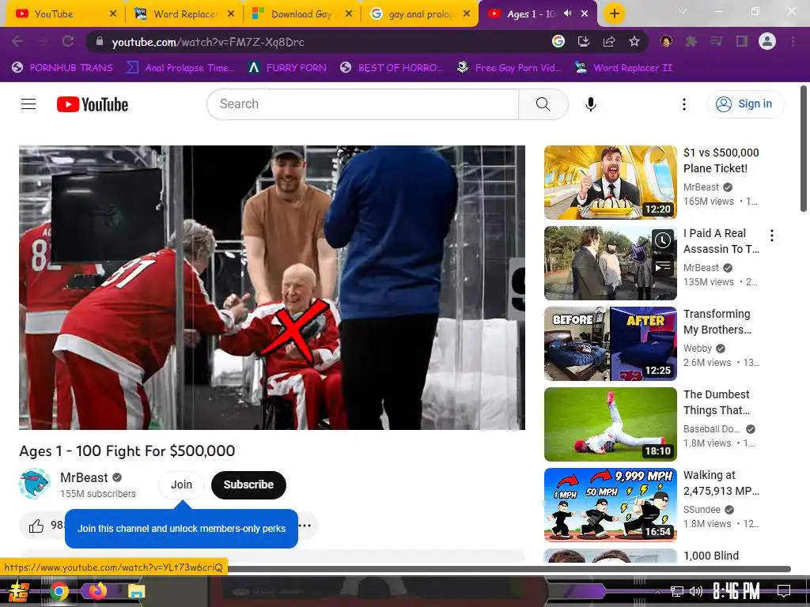
Task: Start voice search with the microphone icon
Action: pyautogui.click(x=590, y=104)
